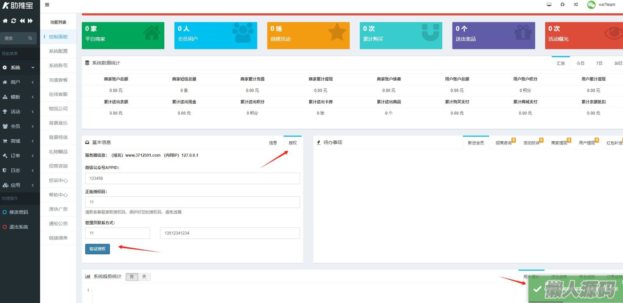Viewport: 623px width, 303px height.
Task: Open 系统配置 in the function list
Action: pos(58,51)
